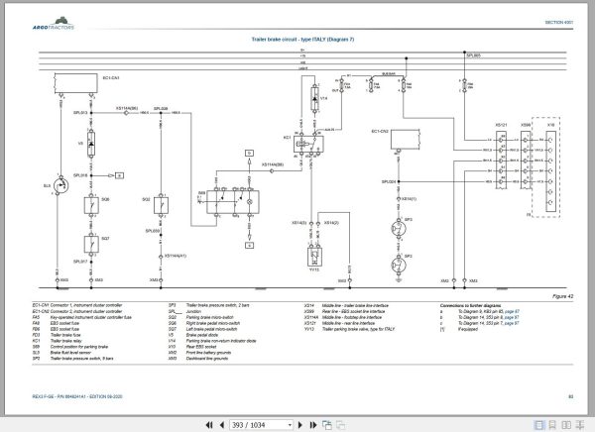Select continuous scrolling page mode

click(x=552, y=425)
